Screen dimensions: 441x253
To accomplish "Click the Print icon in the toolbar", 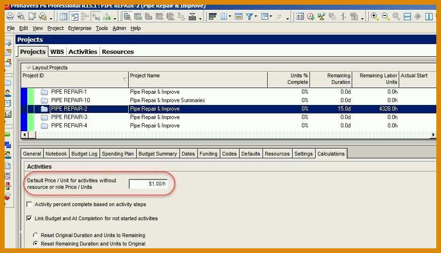I will tap(10, 16).
